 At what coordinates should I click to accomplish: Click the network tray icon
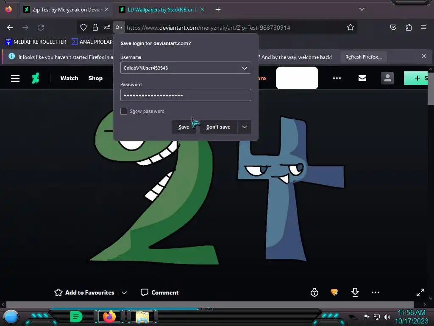tap(377, 317)
